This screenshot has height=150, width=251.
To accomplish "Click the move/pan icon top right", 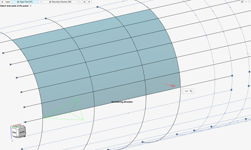I will pyautogui.click(x=245, y=2).
